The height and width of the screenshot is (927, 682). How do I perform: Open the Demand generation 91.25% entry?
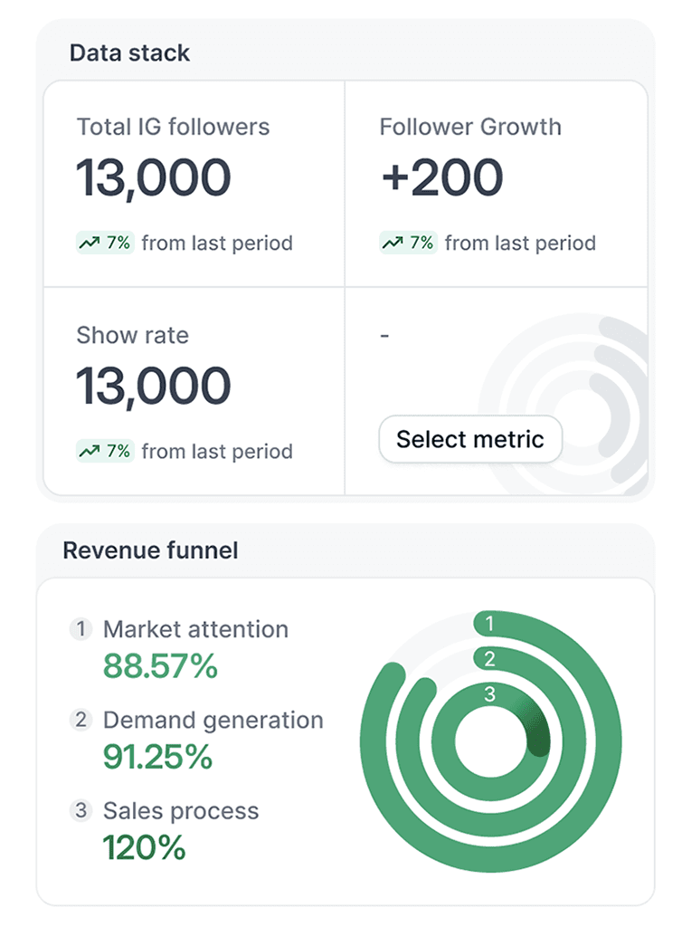pos(195,739)
